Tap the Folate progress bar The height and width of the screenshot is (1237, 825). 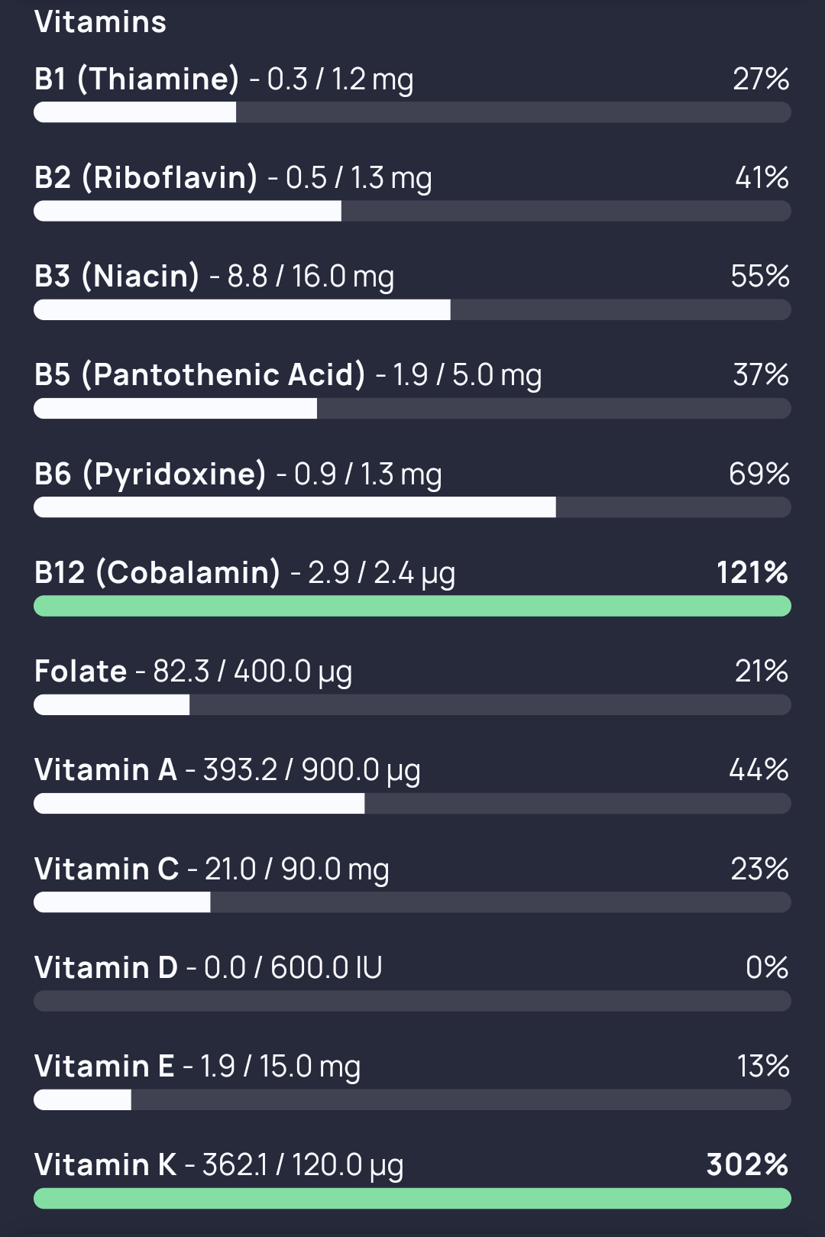pyautogui.click(x=412, y=704)
